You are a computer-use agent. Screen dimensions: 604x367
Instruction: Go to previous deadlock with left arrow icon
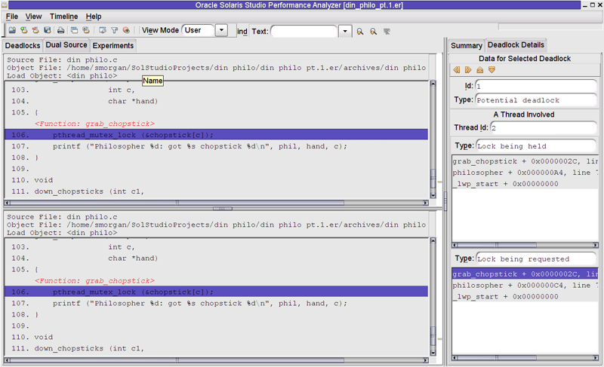coord(457,70)
